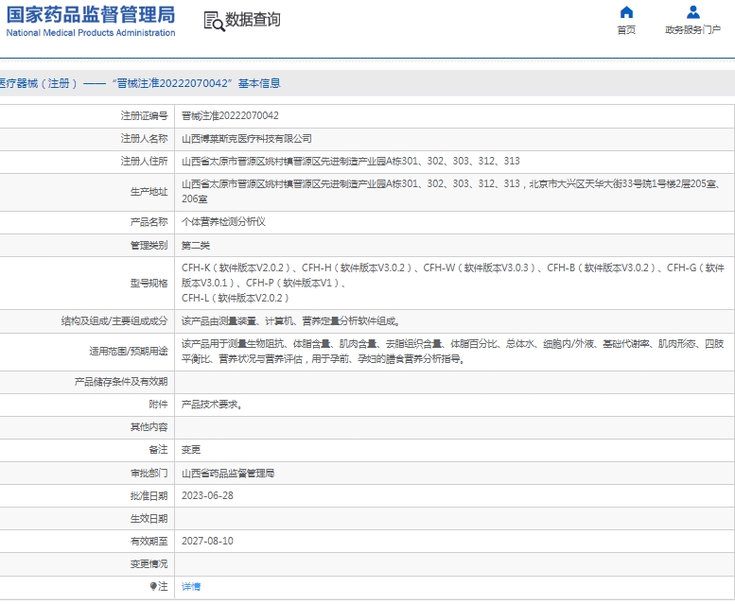Click the 有效期至 row label
Viewport: 735px width, 604px height.
point(149,542)
